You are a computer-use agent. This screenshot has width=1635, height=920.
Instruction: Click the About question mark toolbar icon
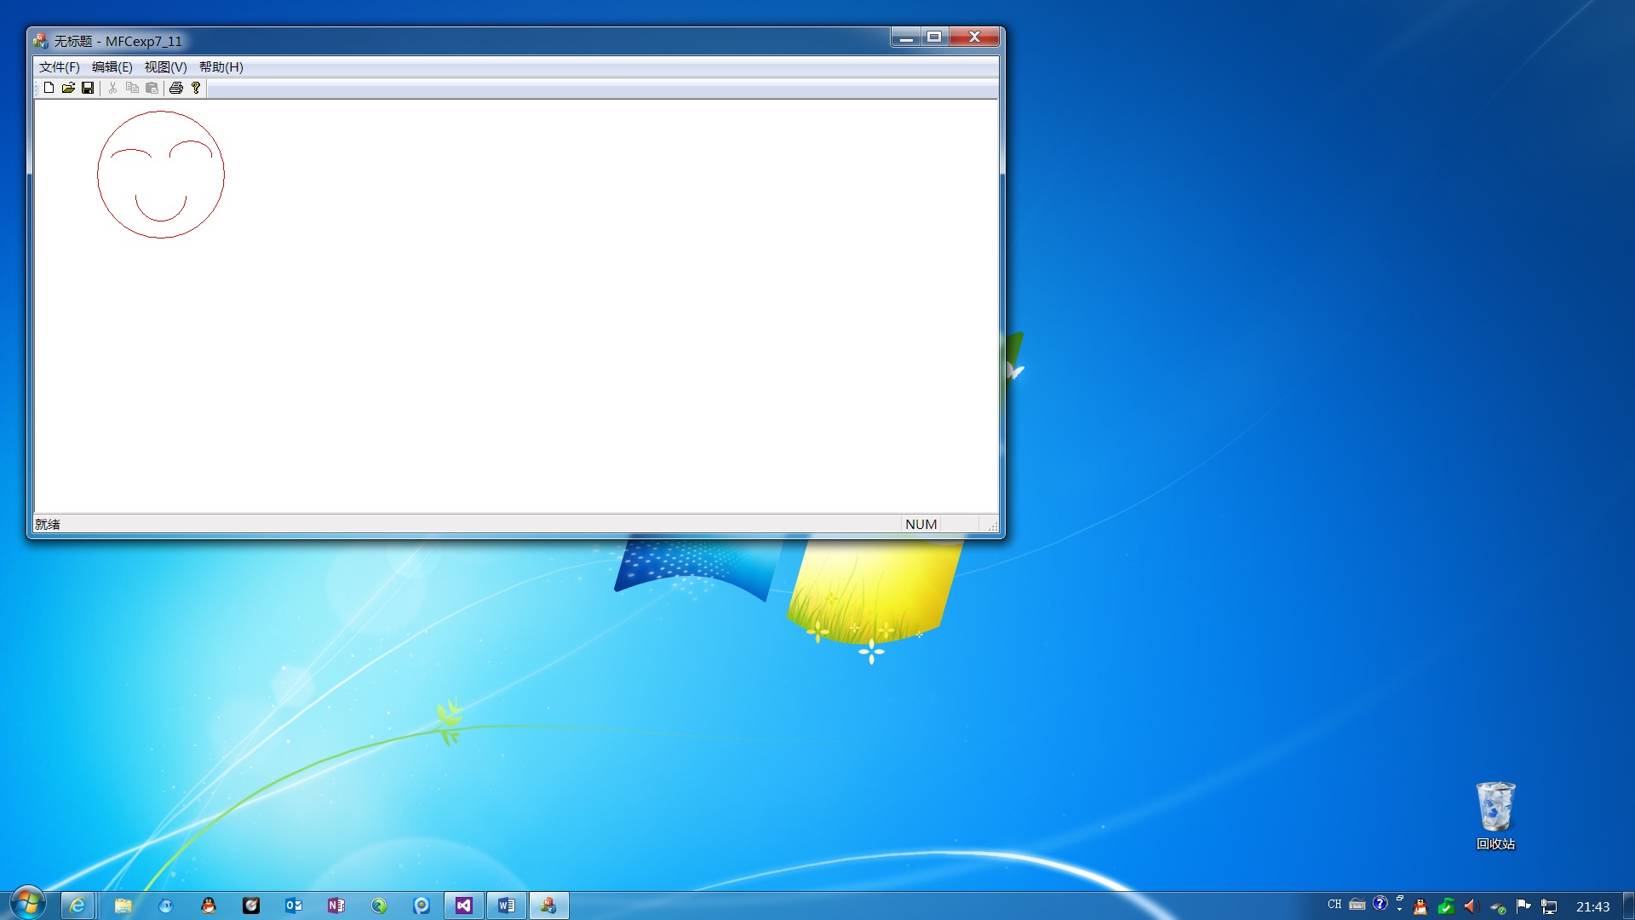(x=196, y=88)
